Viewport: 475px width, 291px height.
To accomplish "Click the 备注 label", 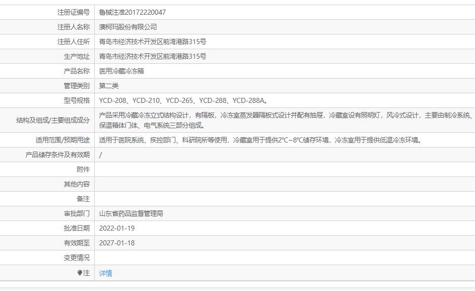I will (83, 199).
